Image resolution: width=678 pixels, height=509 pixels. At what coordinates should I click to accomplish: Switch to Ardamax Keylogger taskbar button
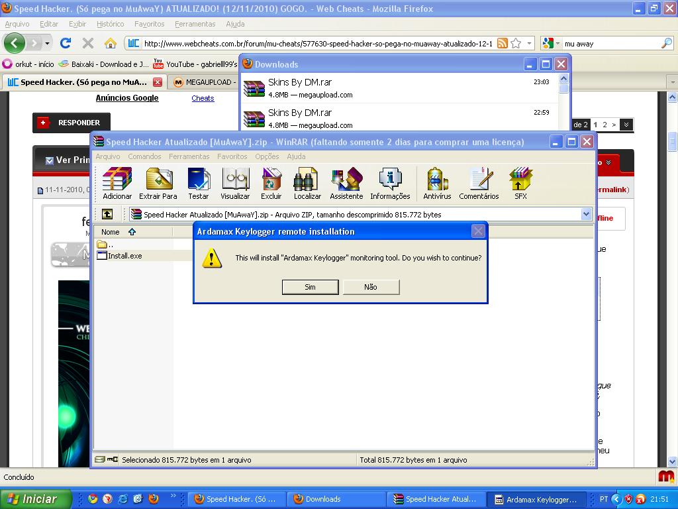click(536, 499)
